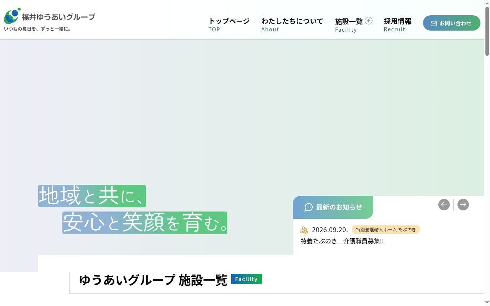The width and height of the screenshot is (490, 306).
Task: Click the scrollbar up arrow
Action: pos(487,3)
